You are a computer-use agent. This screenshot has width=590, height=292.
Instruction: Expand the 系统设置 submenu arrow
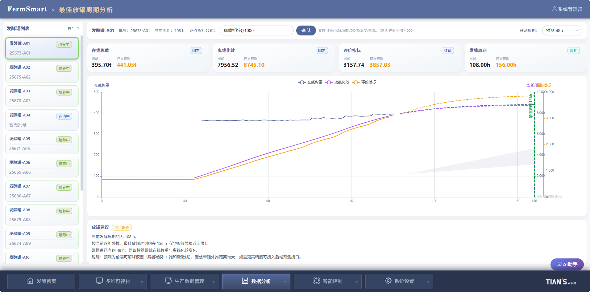428,282
